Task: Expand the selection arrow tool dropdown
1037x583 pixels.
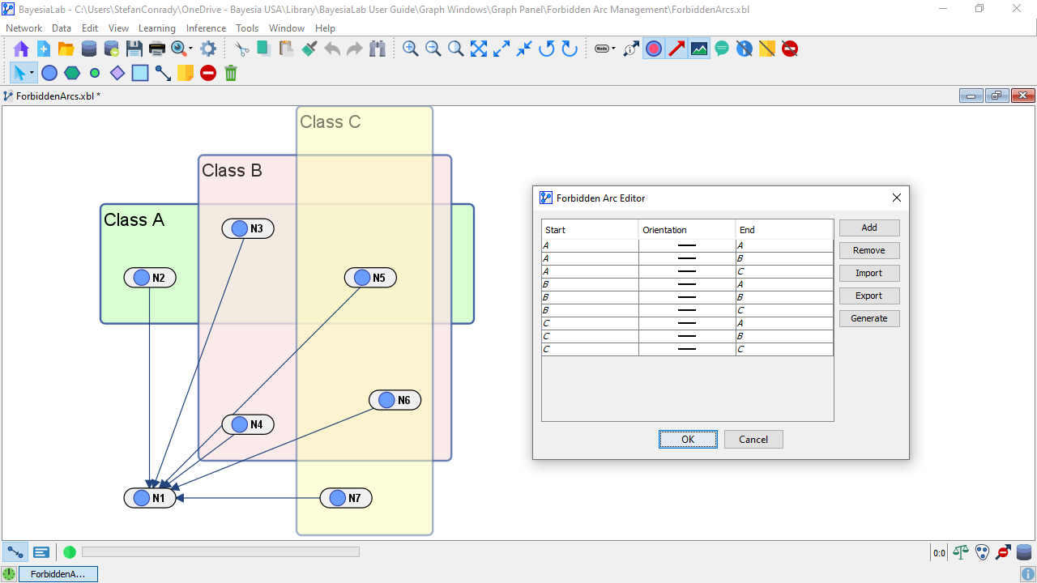Action: (32, 73)
